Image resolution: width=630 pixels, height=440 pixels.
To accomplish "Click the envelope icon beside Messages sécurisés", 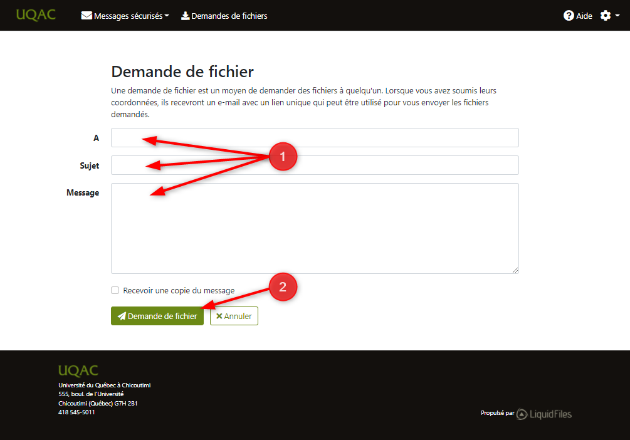I will [87, 16].
